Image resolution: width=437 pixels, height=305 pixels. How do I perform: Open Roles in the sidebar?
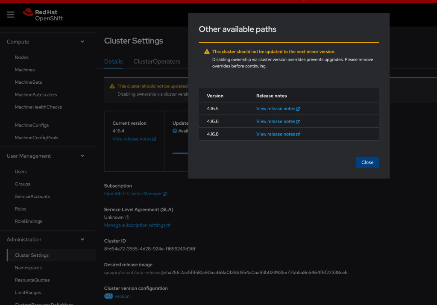pos(21,209)
